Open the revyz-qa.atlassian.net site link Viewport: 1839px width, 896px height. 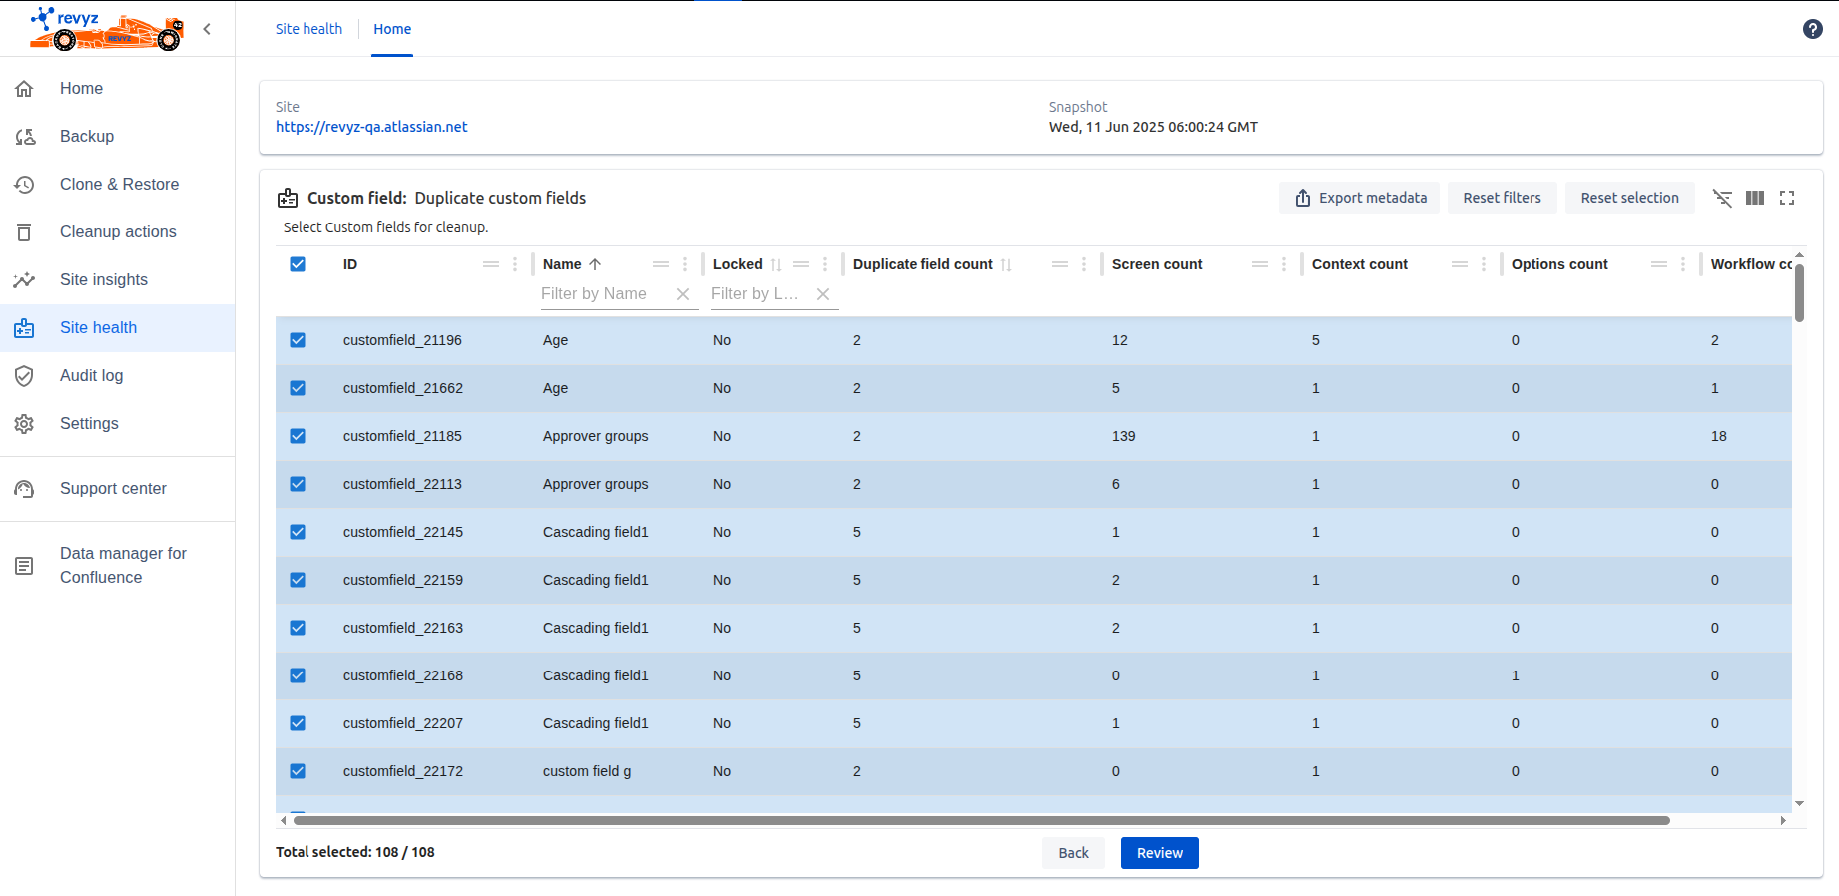tap(371, 127)
